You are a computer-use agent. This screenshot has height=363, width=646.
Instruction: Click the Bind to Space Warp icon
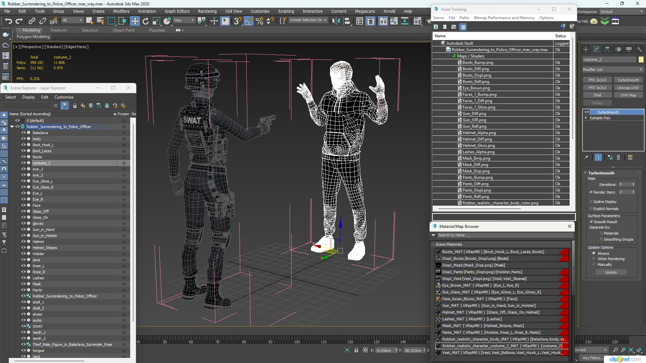click(x=53, y=21)
